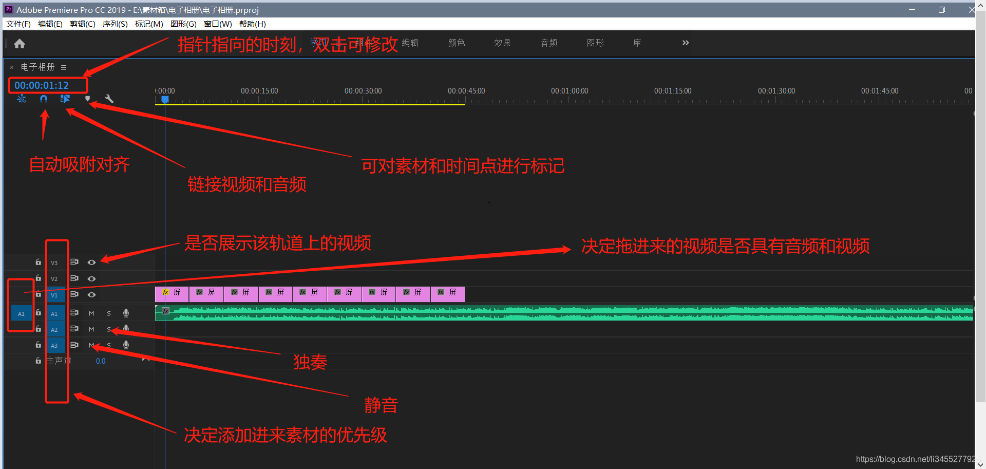Enable voice-over record microphone on A3
The image size is (986, 469).
click(x=126, y=345)
